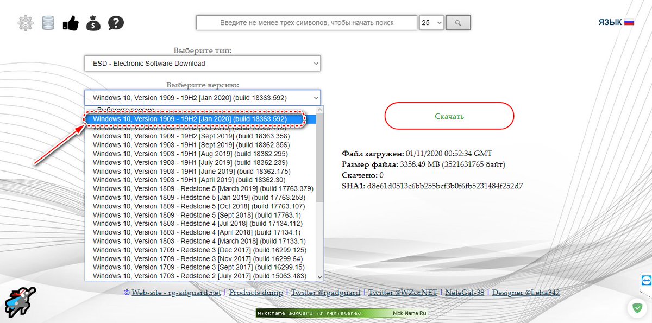652x323 pixels.
Task: Click version list scrollbar down arrow
Action: (x=319, y=276)
